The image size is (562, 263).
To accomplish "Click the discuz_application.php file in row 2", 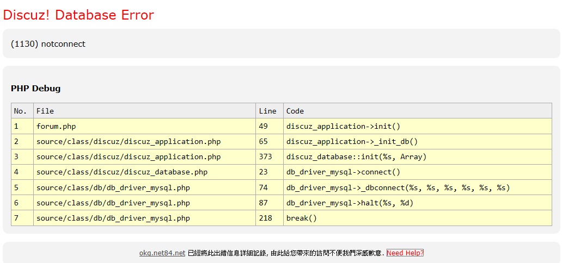I will click(144, 141).
